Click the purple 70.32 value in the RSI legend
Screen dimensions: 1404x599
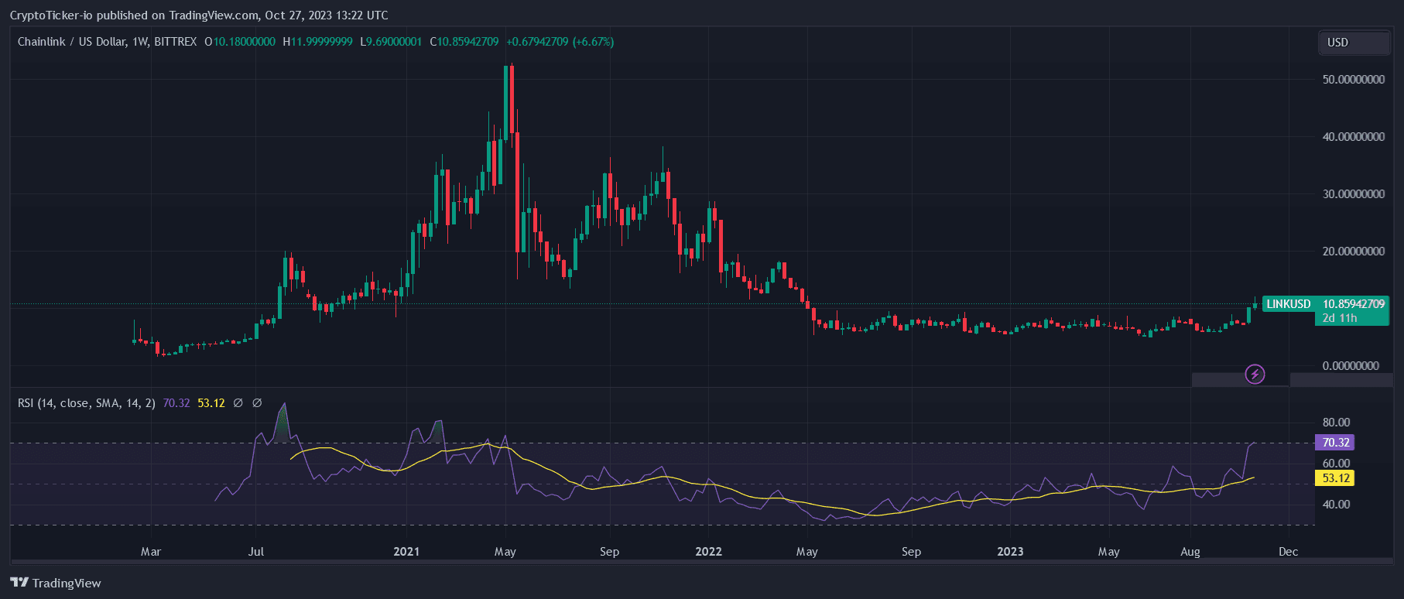tap(176, 403)
